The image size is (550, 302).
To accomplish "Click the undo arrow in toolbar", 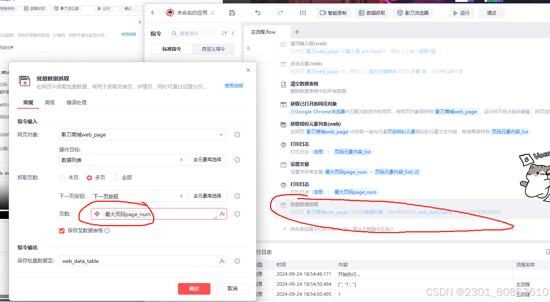I will pos(258,13).
